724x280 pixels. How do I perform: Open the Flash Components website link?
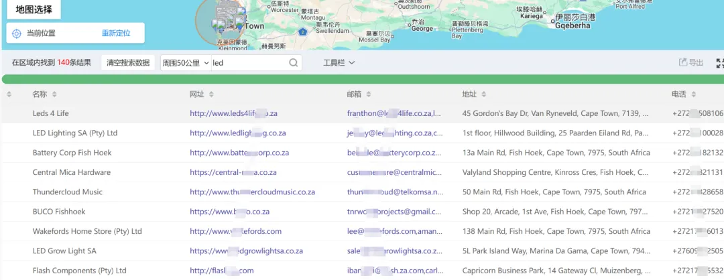(222, 271)
